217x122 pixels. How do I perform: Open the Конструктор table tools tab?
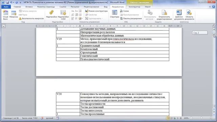[x=134, y=7]
